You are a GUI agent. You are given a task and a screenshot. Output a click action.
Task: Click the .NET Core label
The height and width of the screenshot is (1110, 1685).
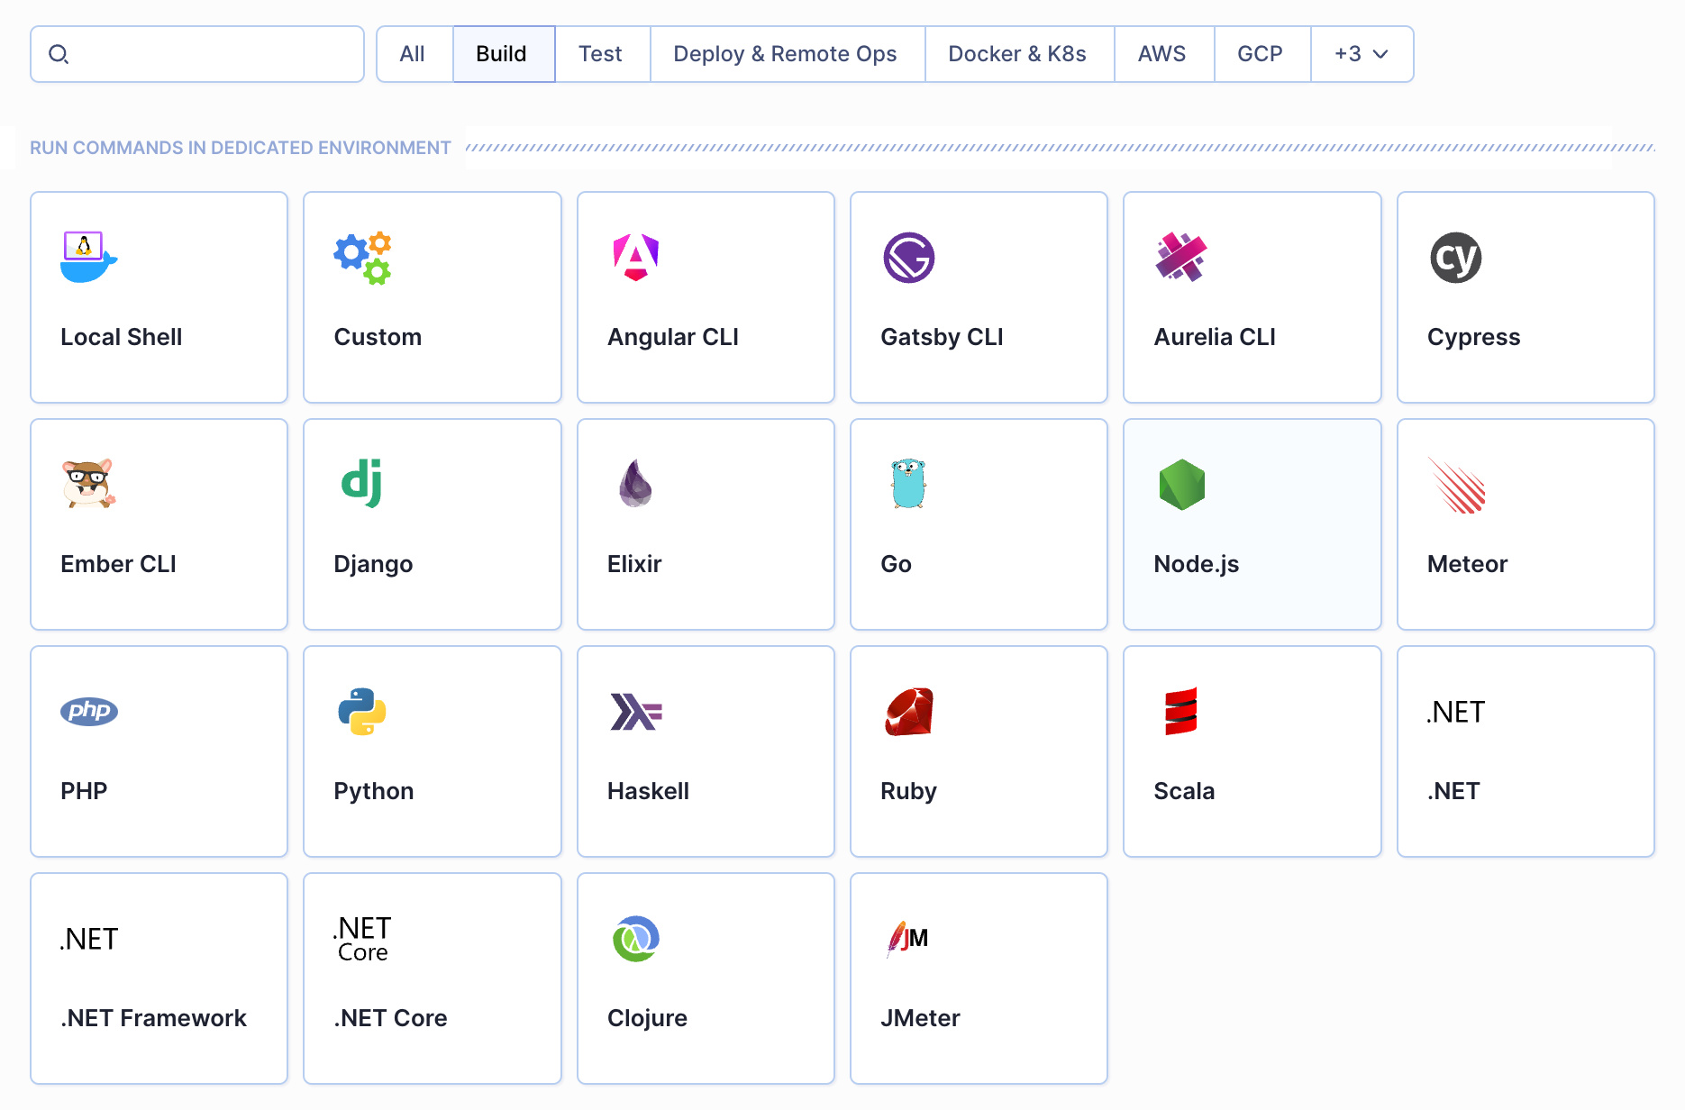point(390,1018)
